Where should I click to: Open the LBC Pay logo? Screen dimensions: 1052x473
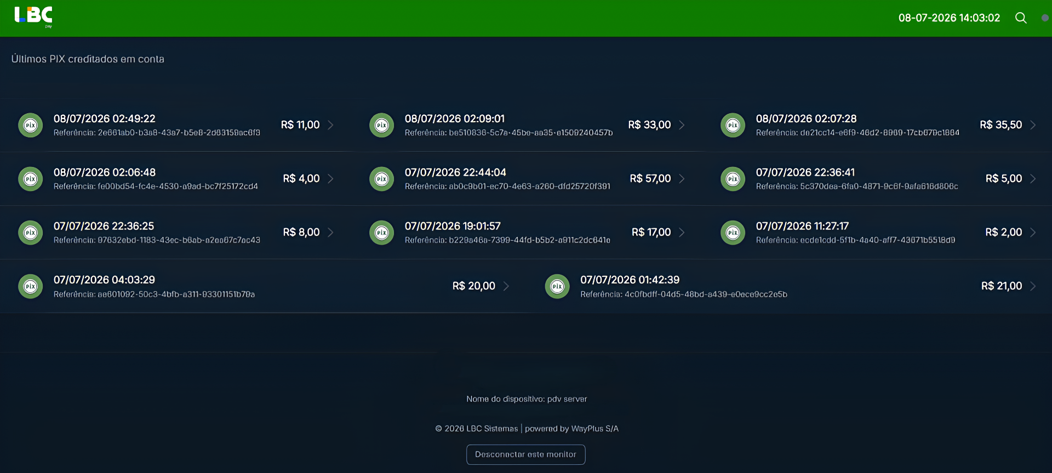pyautogui.click(x=33, y=17)
